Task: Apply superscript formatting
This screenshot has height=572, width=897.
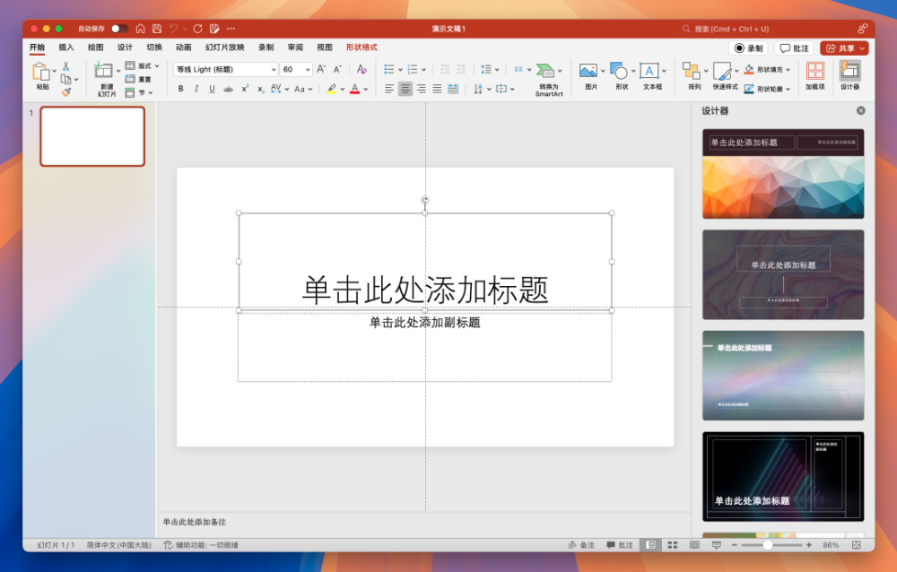Action: pos(245,89)
